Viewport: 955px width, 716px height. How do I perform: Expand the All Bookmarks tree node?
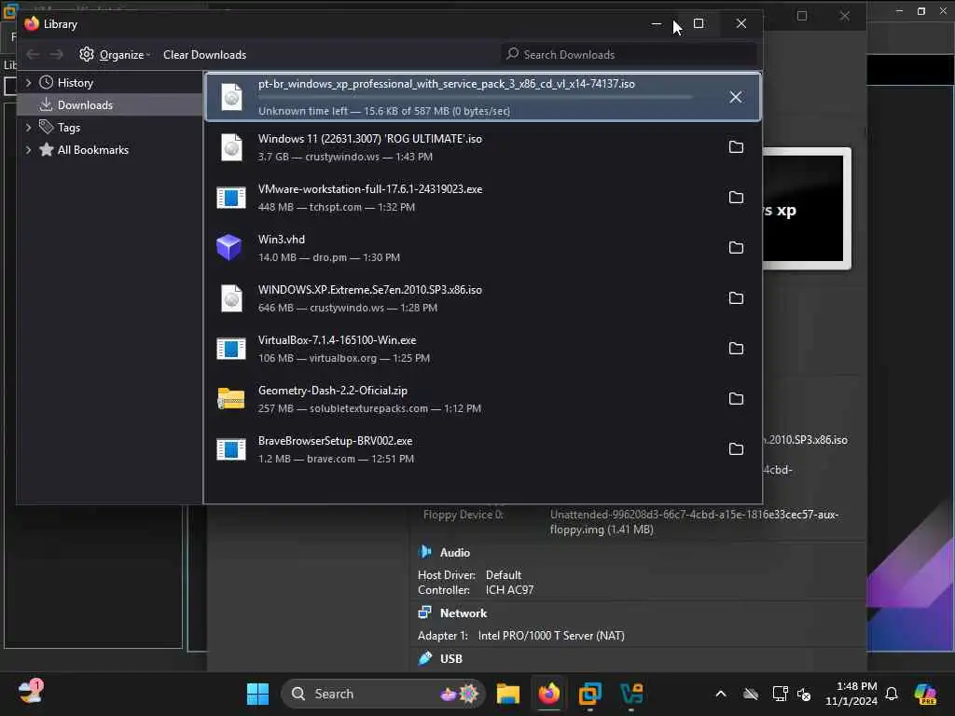pos(28,150)
